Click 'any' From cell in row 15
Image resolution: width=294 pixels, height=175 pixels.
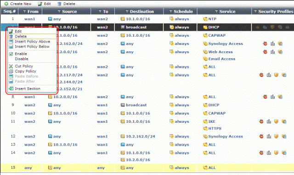pos(28,168)
